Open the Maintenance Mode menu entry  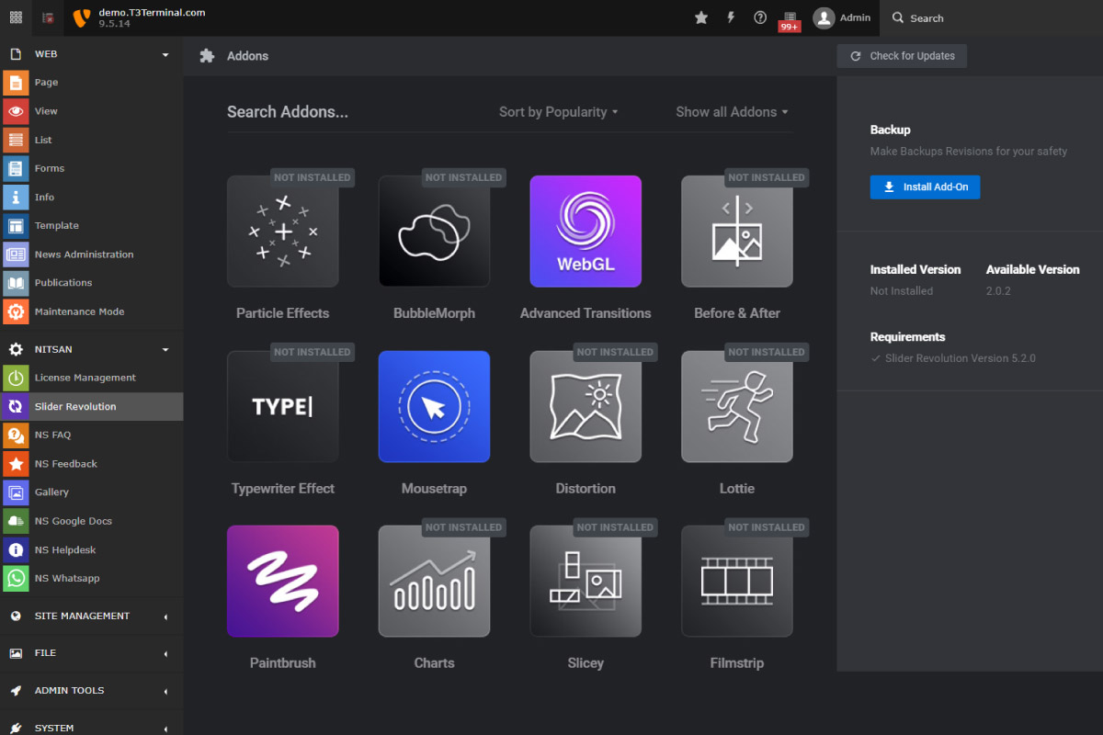(x=79, y=311)
